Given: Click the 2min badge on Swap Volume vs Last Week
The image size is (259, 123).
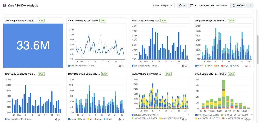Looking at the screenshot, I should coord(102,21).
